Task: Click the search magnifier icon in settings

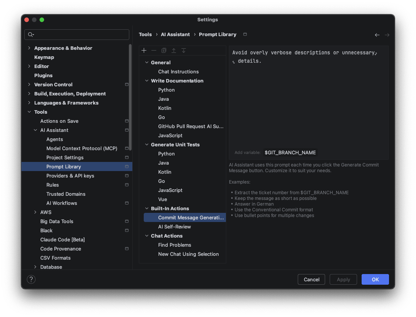Action: [31, 35]
